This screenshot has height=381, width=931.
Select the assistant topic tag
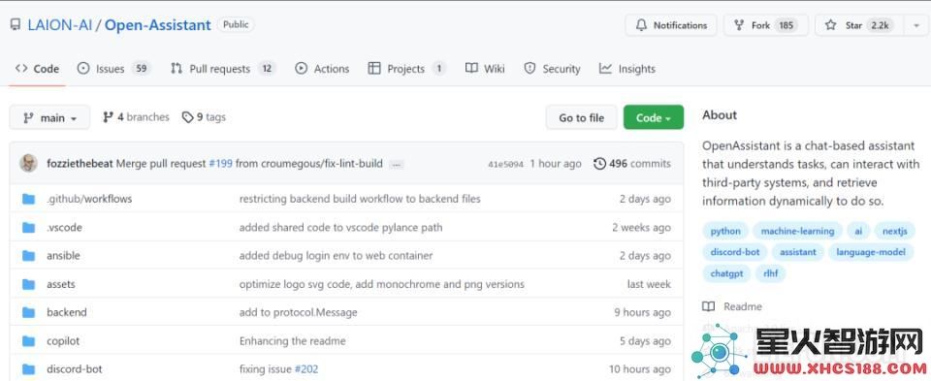click(x=798, y=252)
